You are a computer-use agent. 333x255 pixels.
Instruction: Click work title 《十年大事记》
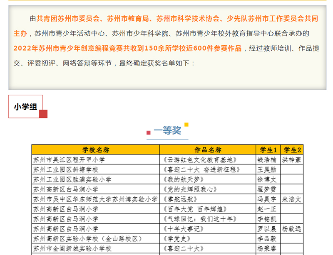click(x=184, y=229)
